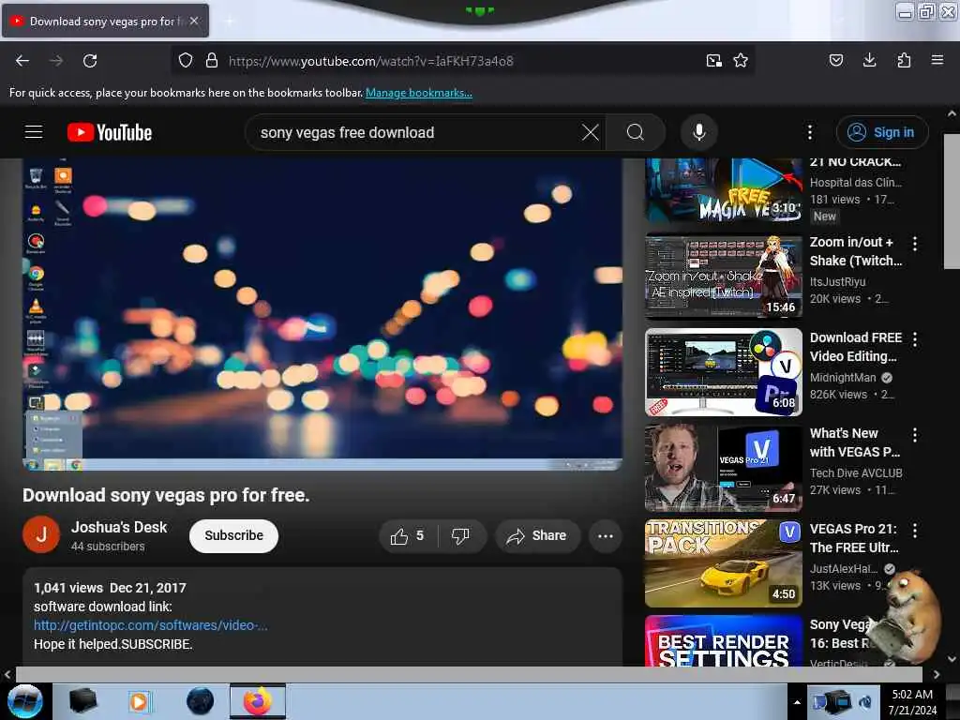Open YouTube settings three-dot menu
The height and width of the screenshot is (720, 960).
point(810,132)
